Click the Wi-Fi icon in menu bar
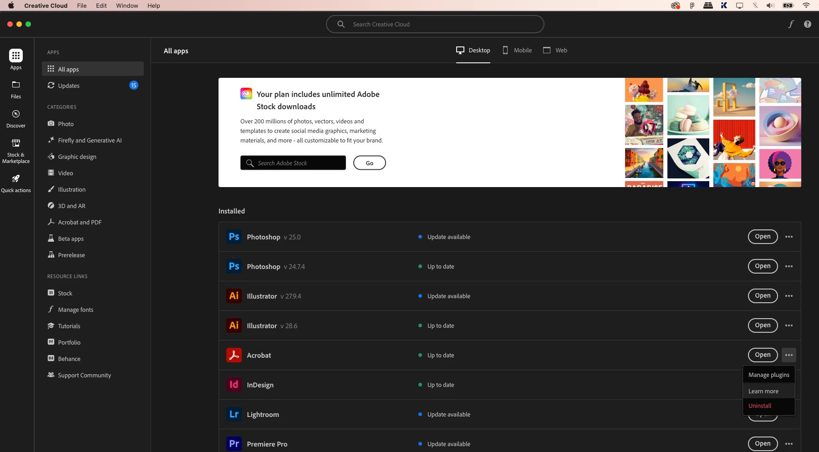The height and width of the screenshot is (452, 819). point(806,5)
